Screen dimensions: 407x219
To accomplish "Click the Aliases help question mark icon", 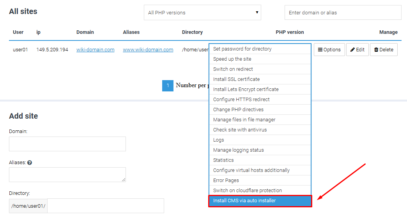I will pyautogui.click(x=30, y=163).
